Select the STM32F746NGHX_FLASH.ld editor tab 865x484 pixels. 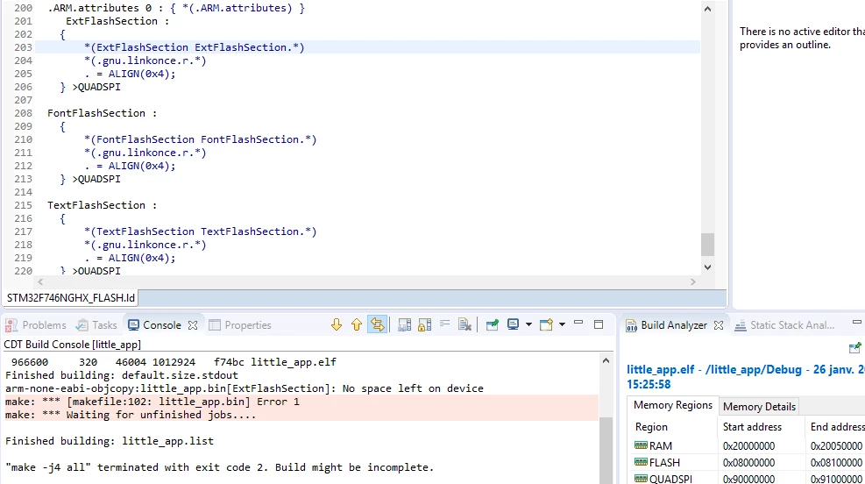click(x=71, y=298)
